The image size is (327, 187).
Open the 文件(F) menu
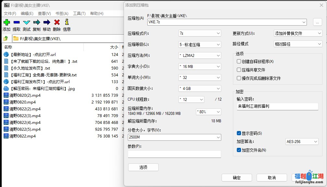[10, 14]
